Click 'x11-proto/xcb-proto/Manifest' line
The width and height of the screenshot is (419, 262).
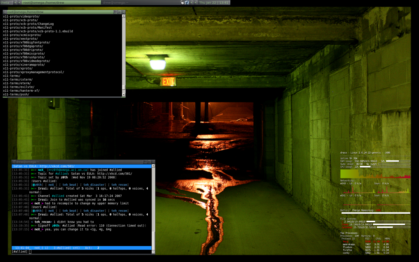coord(27,27)
